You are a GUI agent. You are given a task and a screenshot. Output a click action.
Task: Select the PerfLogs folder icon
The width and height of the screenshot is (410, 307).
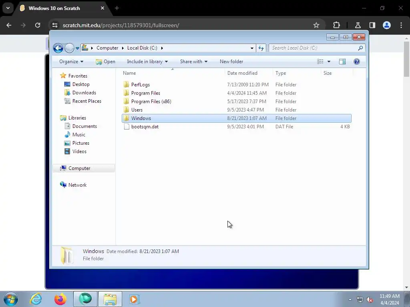[126, 85]
